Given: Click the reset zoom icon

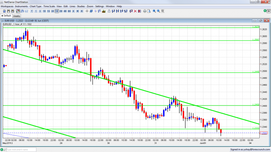Looking at the screenshot, I should 163,11.
